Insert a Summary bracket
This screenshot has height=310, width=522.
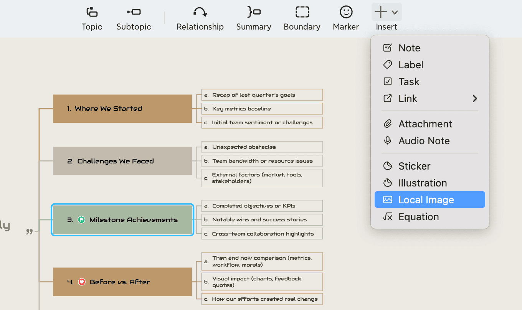tap(254, 19)
